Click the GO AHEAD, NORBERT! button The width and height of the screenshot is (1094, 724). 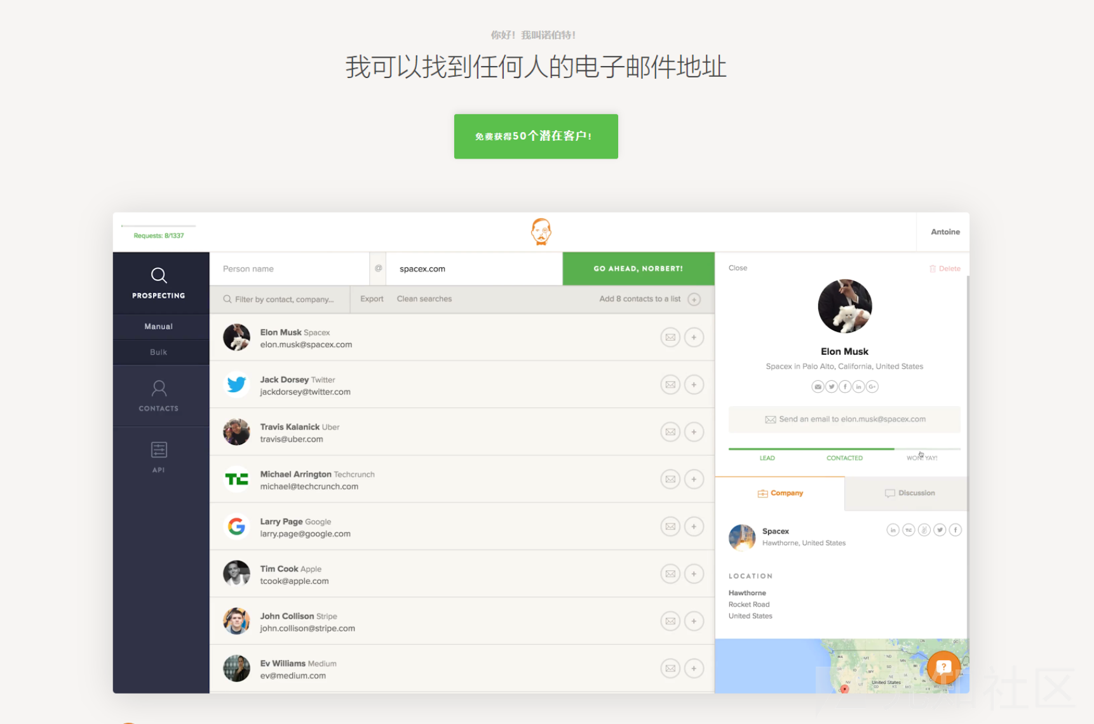point(638,268)
